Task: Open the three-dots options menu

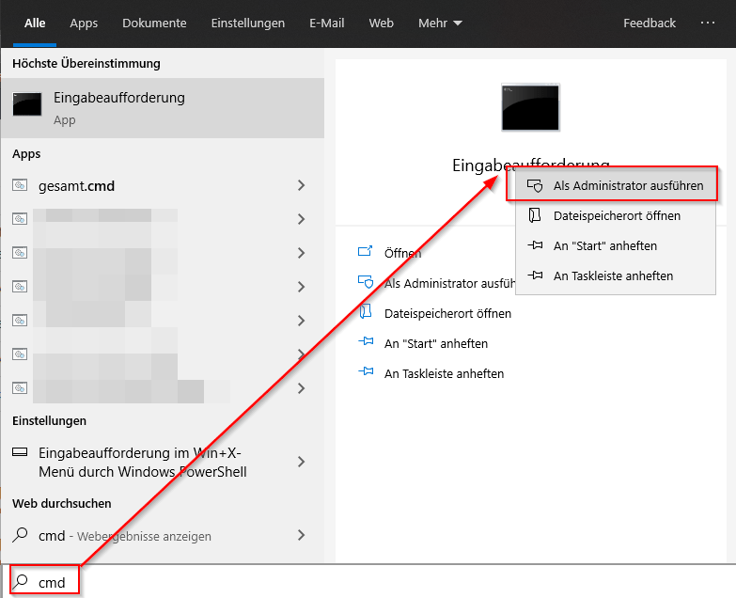Action: pos(708,24)
